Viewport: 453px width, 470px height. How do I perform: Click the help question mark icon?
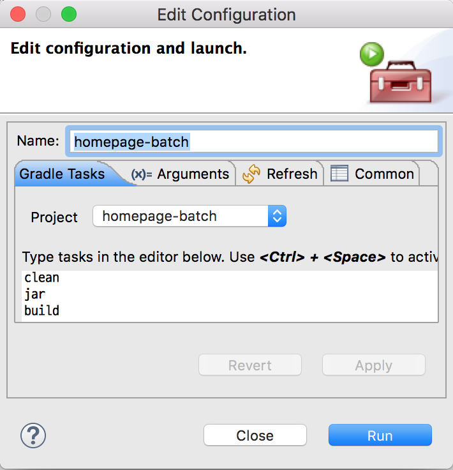click(33, 436)
